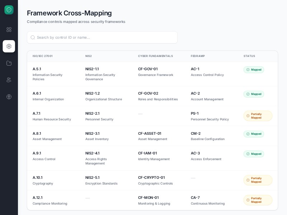Select the team members icon in sidebar
The height and width of the screenshot is (215, 287).
pos(9,80)
